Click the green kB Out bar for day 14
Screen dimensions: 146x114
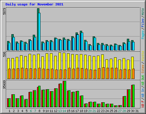coord(65,94)
